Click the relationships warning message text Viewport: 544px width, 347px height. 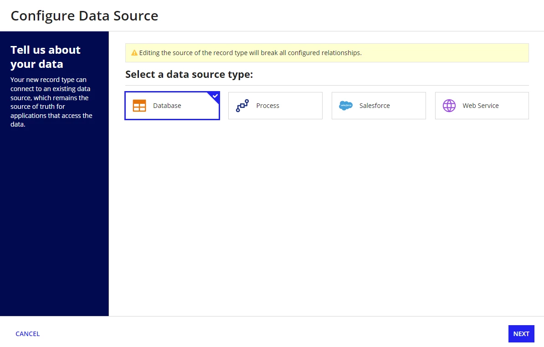point(250,53)
